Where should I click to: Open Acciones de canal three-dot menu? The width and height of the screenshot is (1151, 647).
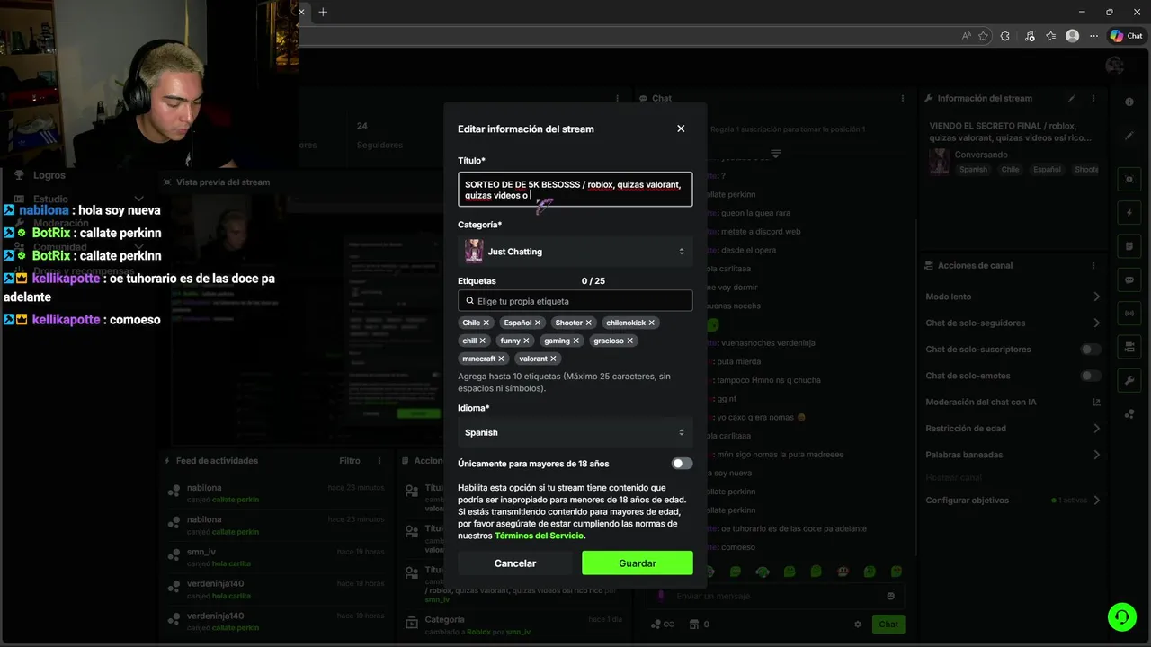pyautogui.click(x=1093, y=265)
